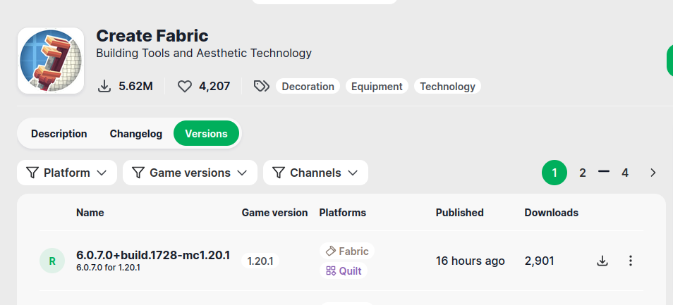Switch to the Versions tab

(x=207, y=134)
